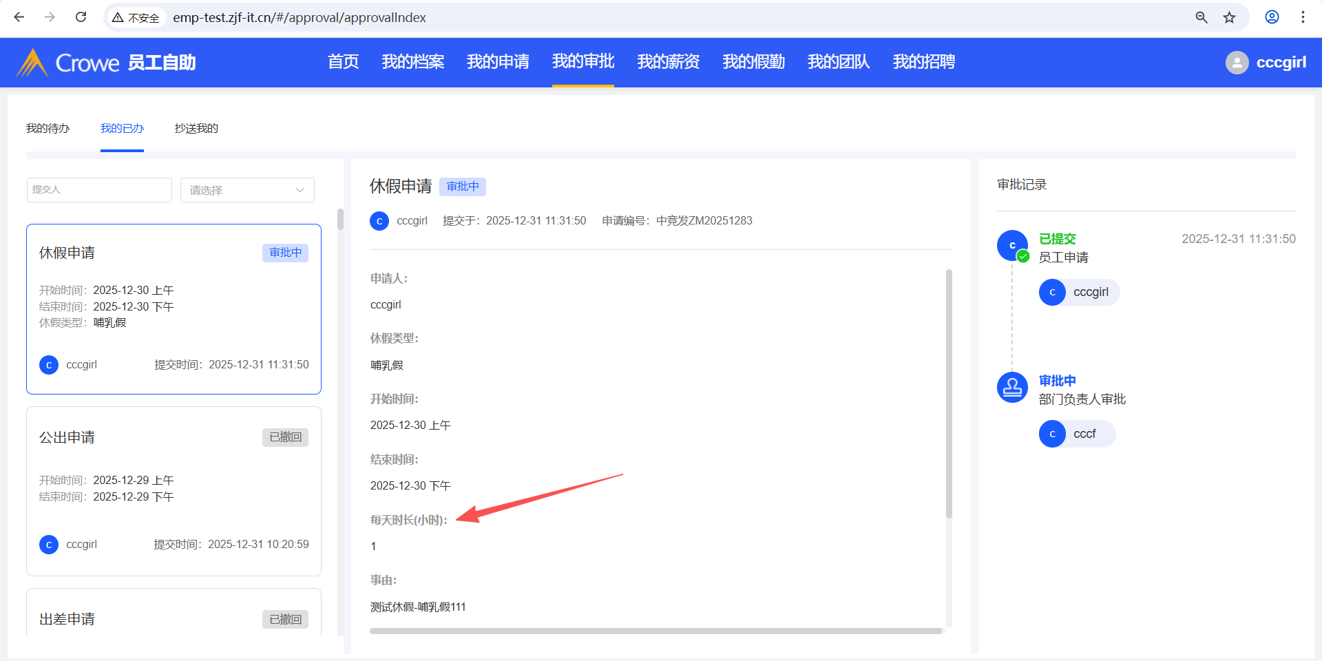The width and height of the screenshot is (1322, 661).
Task: Click the approval list vertical scrollbar
Action: (340, 219)
